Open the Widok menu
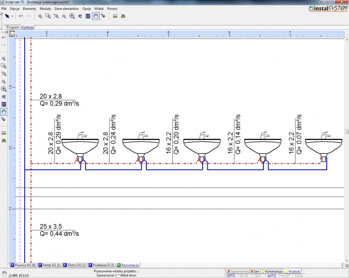The width and height of the screenshot is (349, 278). [99, 9]
